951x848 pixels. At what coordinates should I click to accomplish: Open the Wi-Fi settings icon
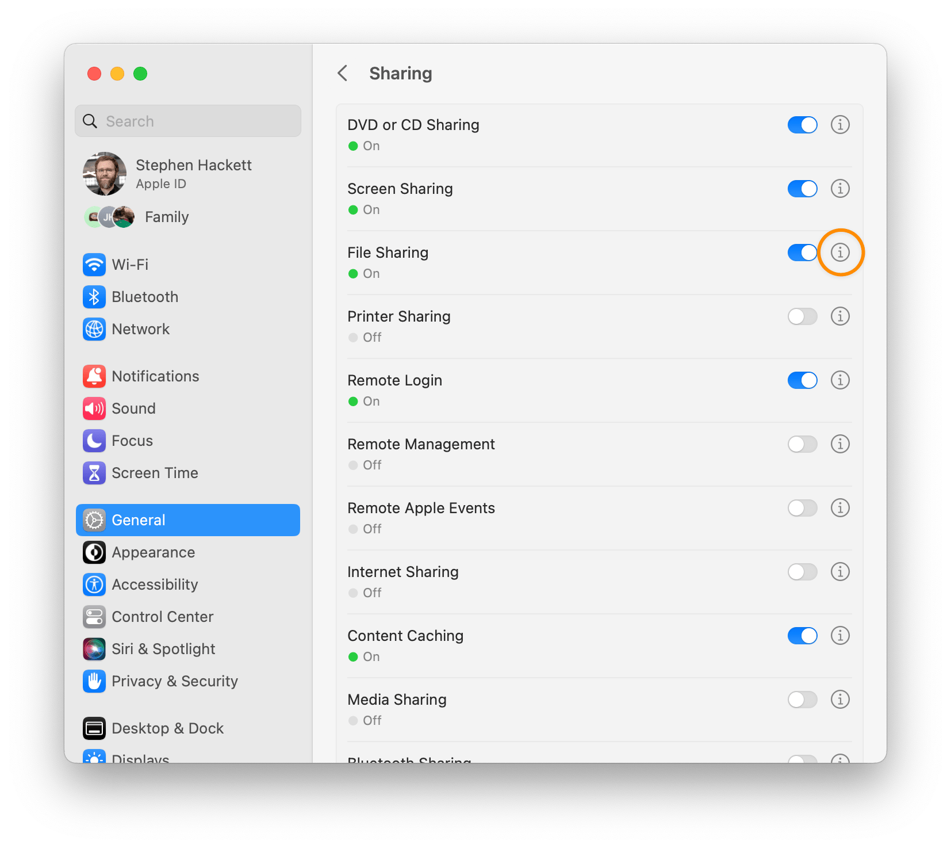[x=94, y=265]
